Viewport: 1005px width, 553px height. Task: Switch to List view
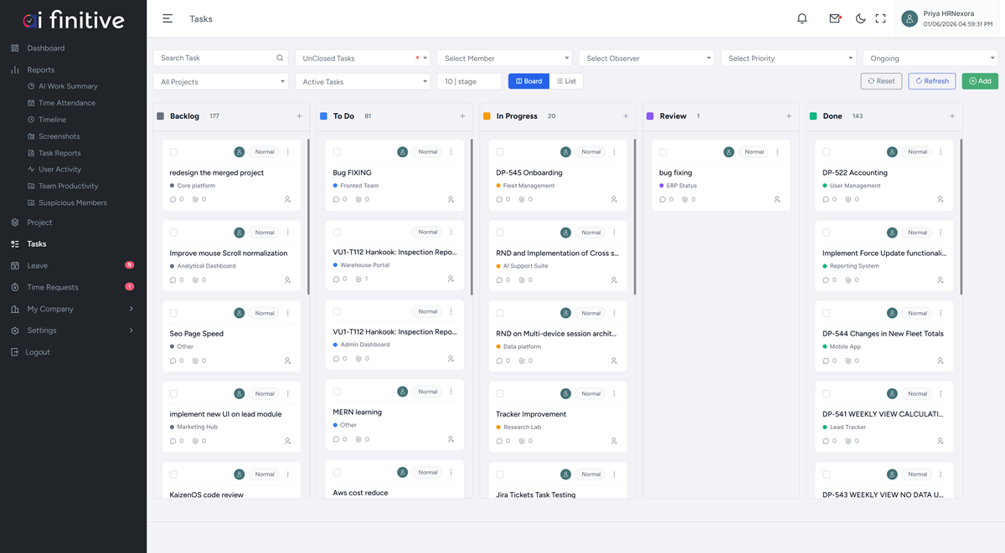click(566, 81)
